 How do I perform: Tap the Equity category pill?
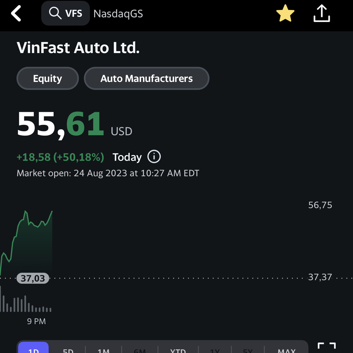pos(48,79)
